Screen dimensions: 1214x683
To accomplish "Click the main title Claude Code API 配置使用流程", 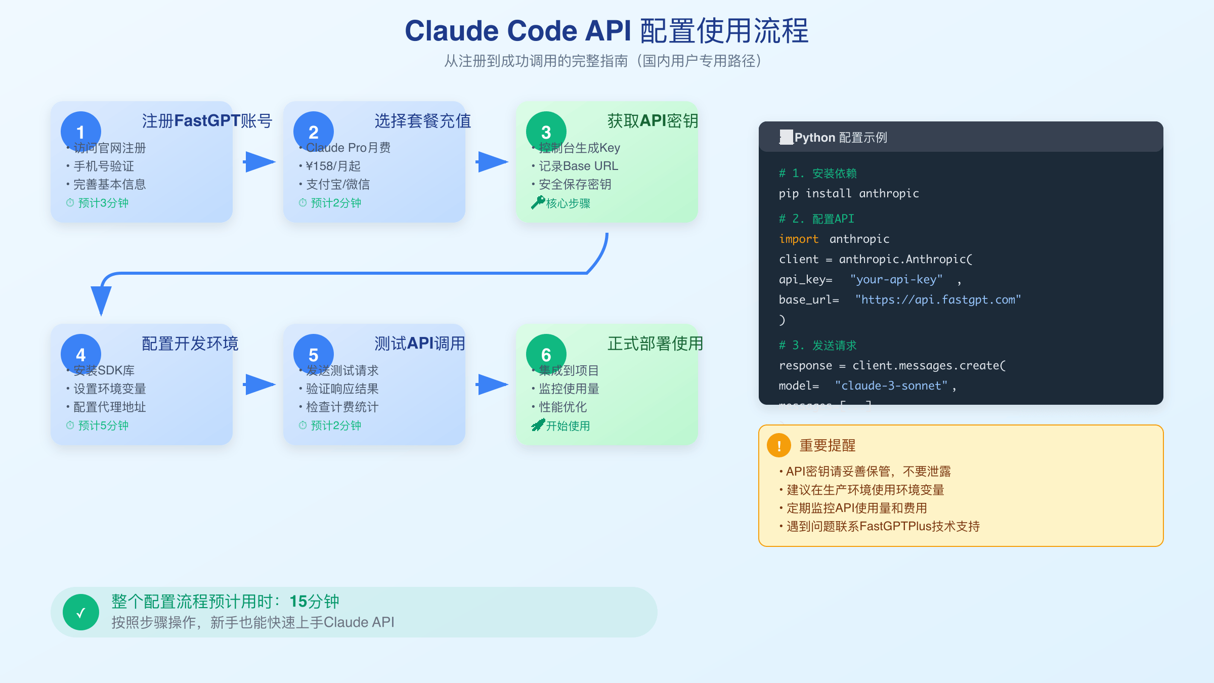I will click(607, 31).
